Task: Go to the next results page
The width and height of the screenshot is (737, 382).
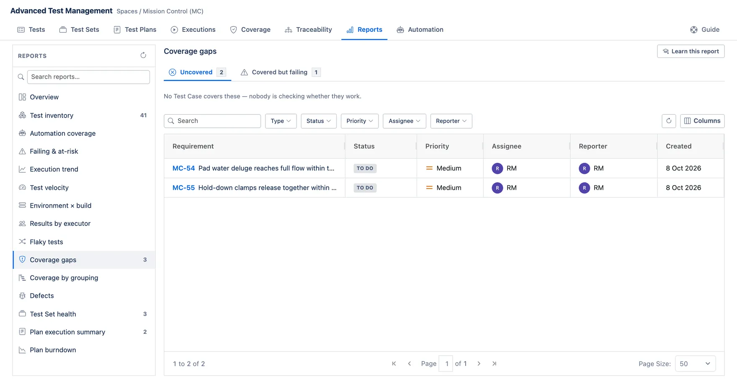Action: coord(479,364)
